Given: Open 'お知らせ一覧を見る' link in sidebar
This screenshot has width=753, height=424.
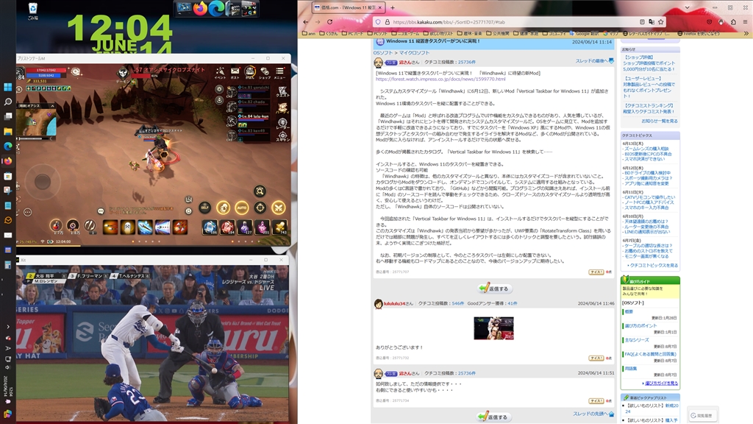Looking at the screenshot, I should click(660, 121).
